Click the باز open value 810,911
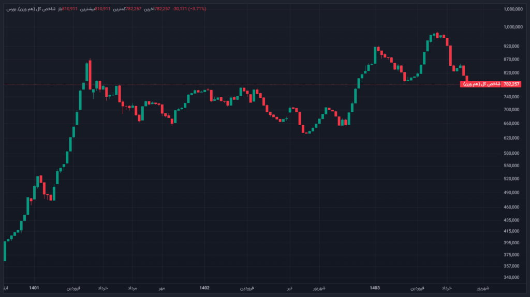The height and width of the screenshot is (297, 530). (70, 9)
